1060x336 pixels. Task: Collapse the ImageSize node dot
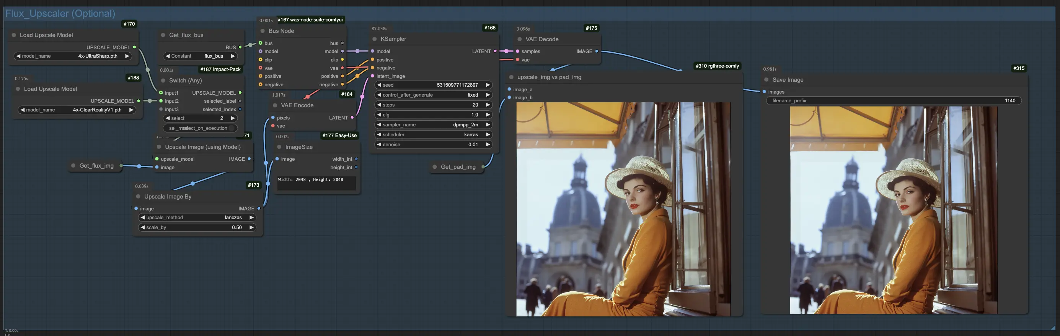pyautogui.click(x=279, y=147)
